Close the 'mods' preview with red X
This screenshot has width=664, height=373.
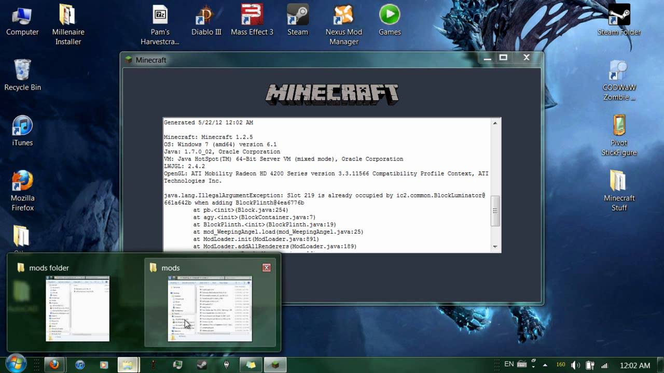pos(267,268)
